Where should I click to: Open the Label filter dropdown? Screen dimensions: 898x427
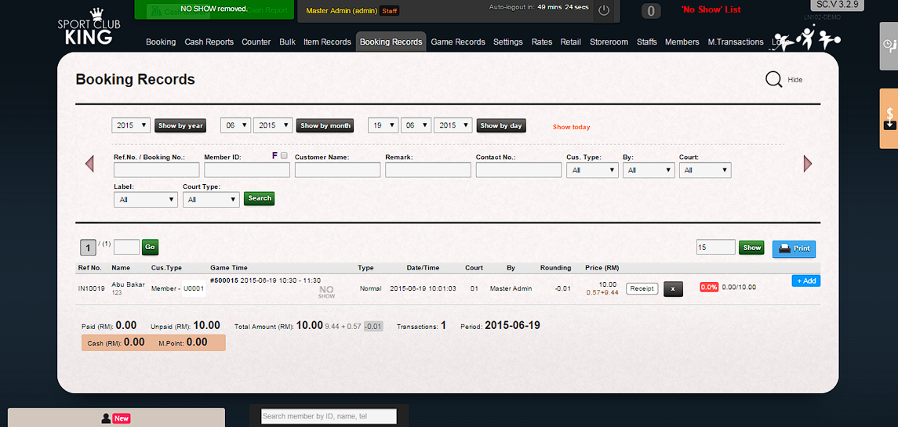146,200
